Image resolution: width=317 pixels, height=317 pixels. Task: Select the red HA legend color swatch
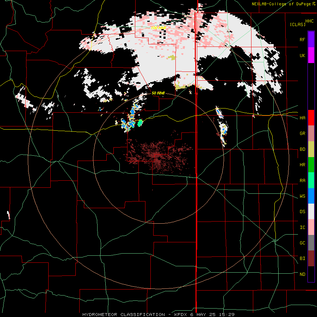pos(311,118)
